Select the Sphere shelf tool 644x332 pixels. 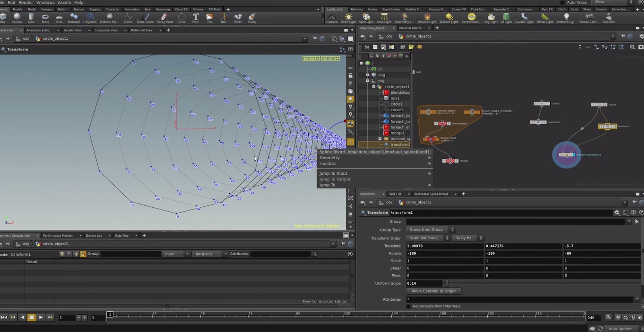pos(17,18)
